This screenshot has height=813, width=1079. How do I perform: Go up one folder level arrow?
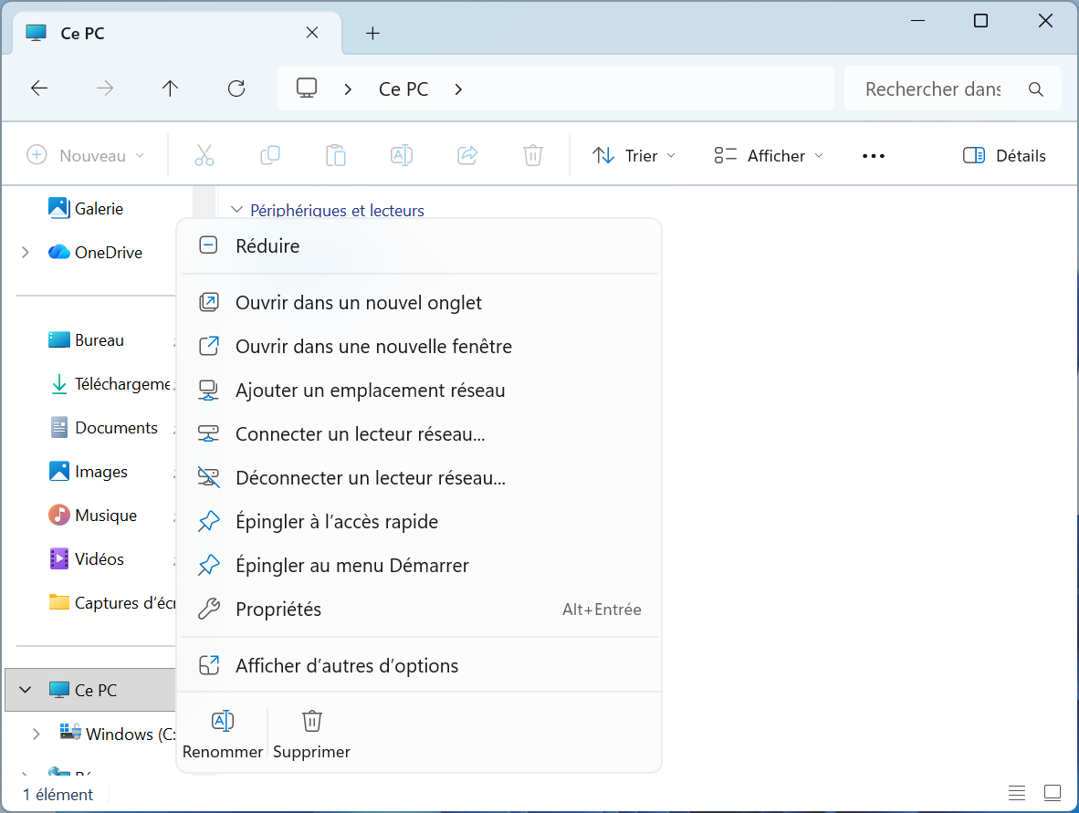170,89
